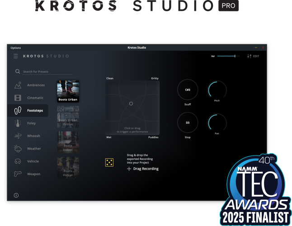This screenshot has height=226, width=292.
Task: Open the Ambiences category label
Action: pyautogui.click(x=36, y=85)
